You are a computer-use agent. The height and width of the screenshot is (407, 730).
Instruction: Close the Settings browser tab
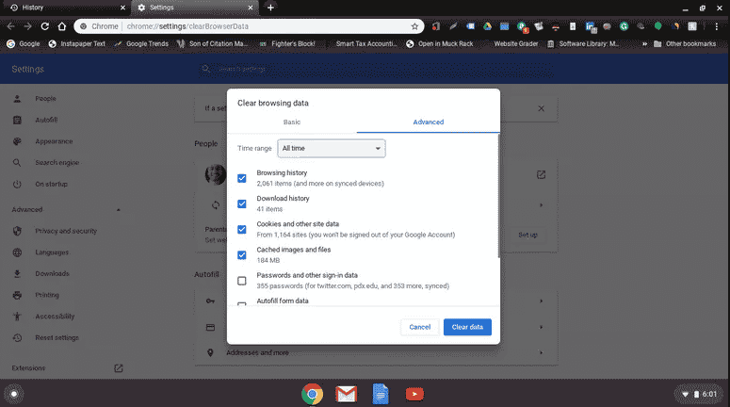click(250, 8)
